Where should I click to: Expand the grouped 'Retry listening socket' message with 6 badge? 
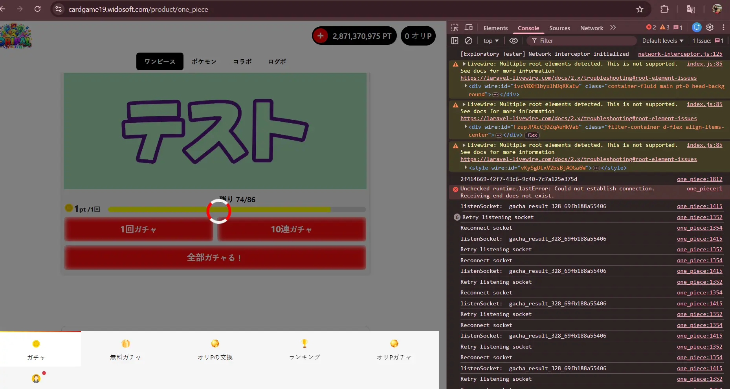457,217
